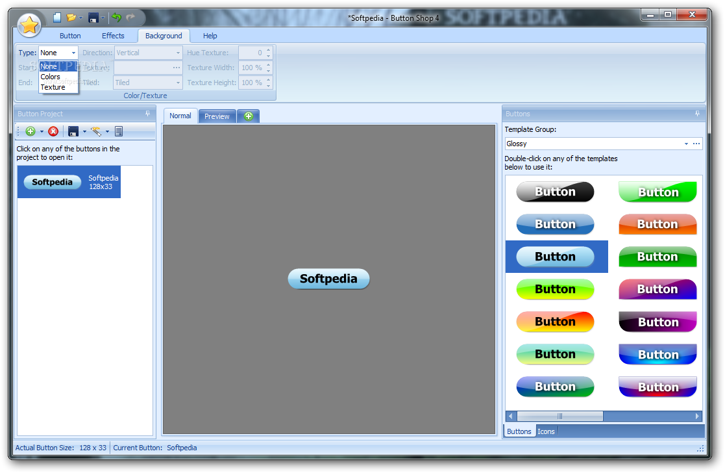This screenshot has height=473, width=725.
Task: Click the Texture browse ellipsis button
Action: tap(177, 68)
